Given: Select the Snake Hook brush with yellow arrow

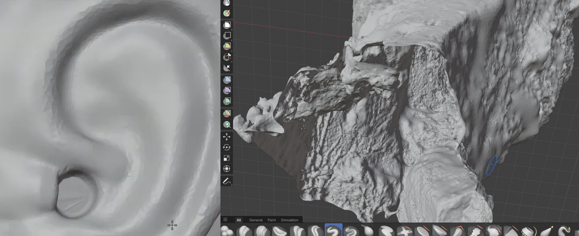Looking at the screenshot, I should coord(564,231).
